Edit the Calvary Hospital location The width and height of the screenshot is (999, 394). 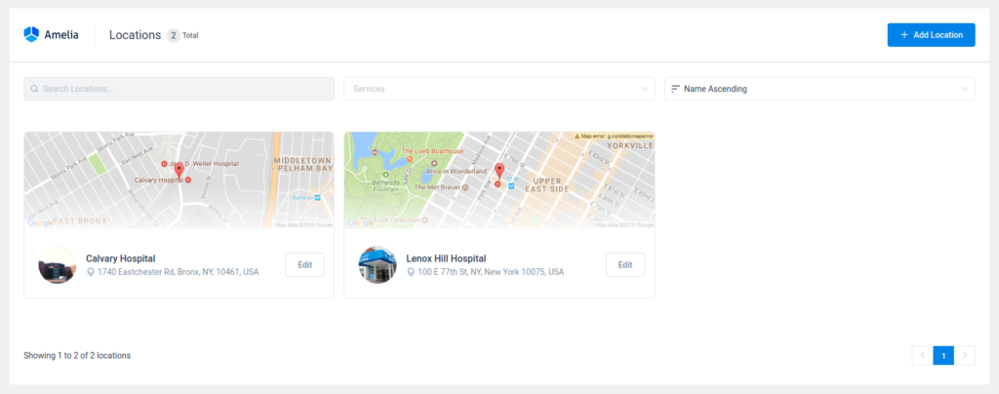[304, 265]
